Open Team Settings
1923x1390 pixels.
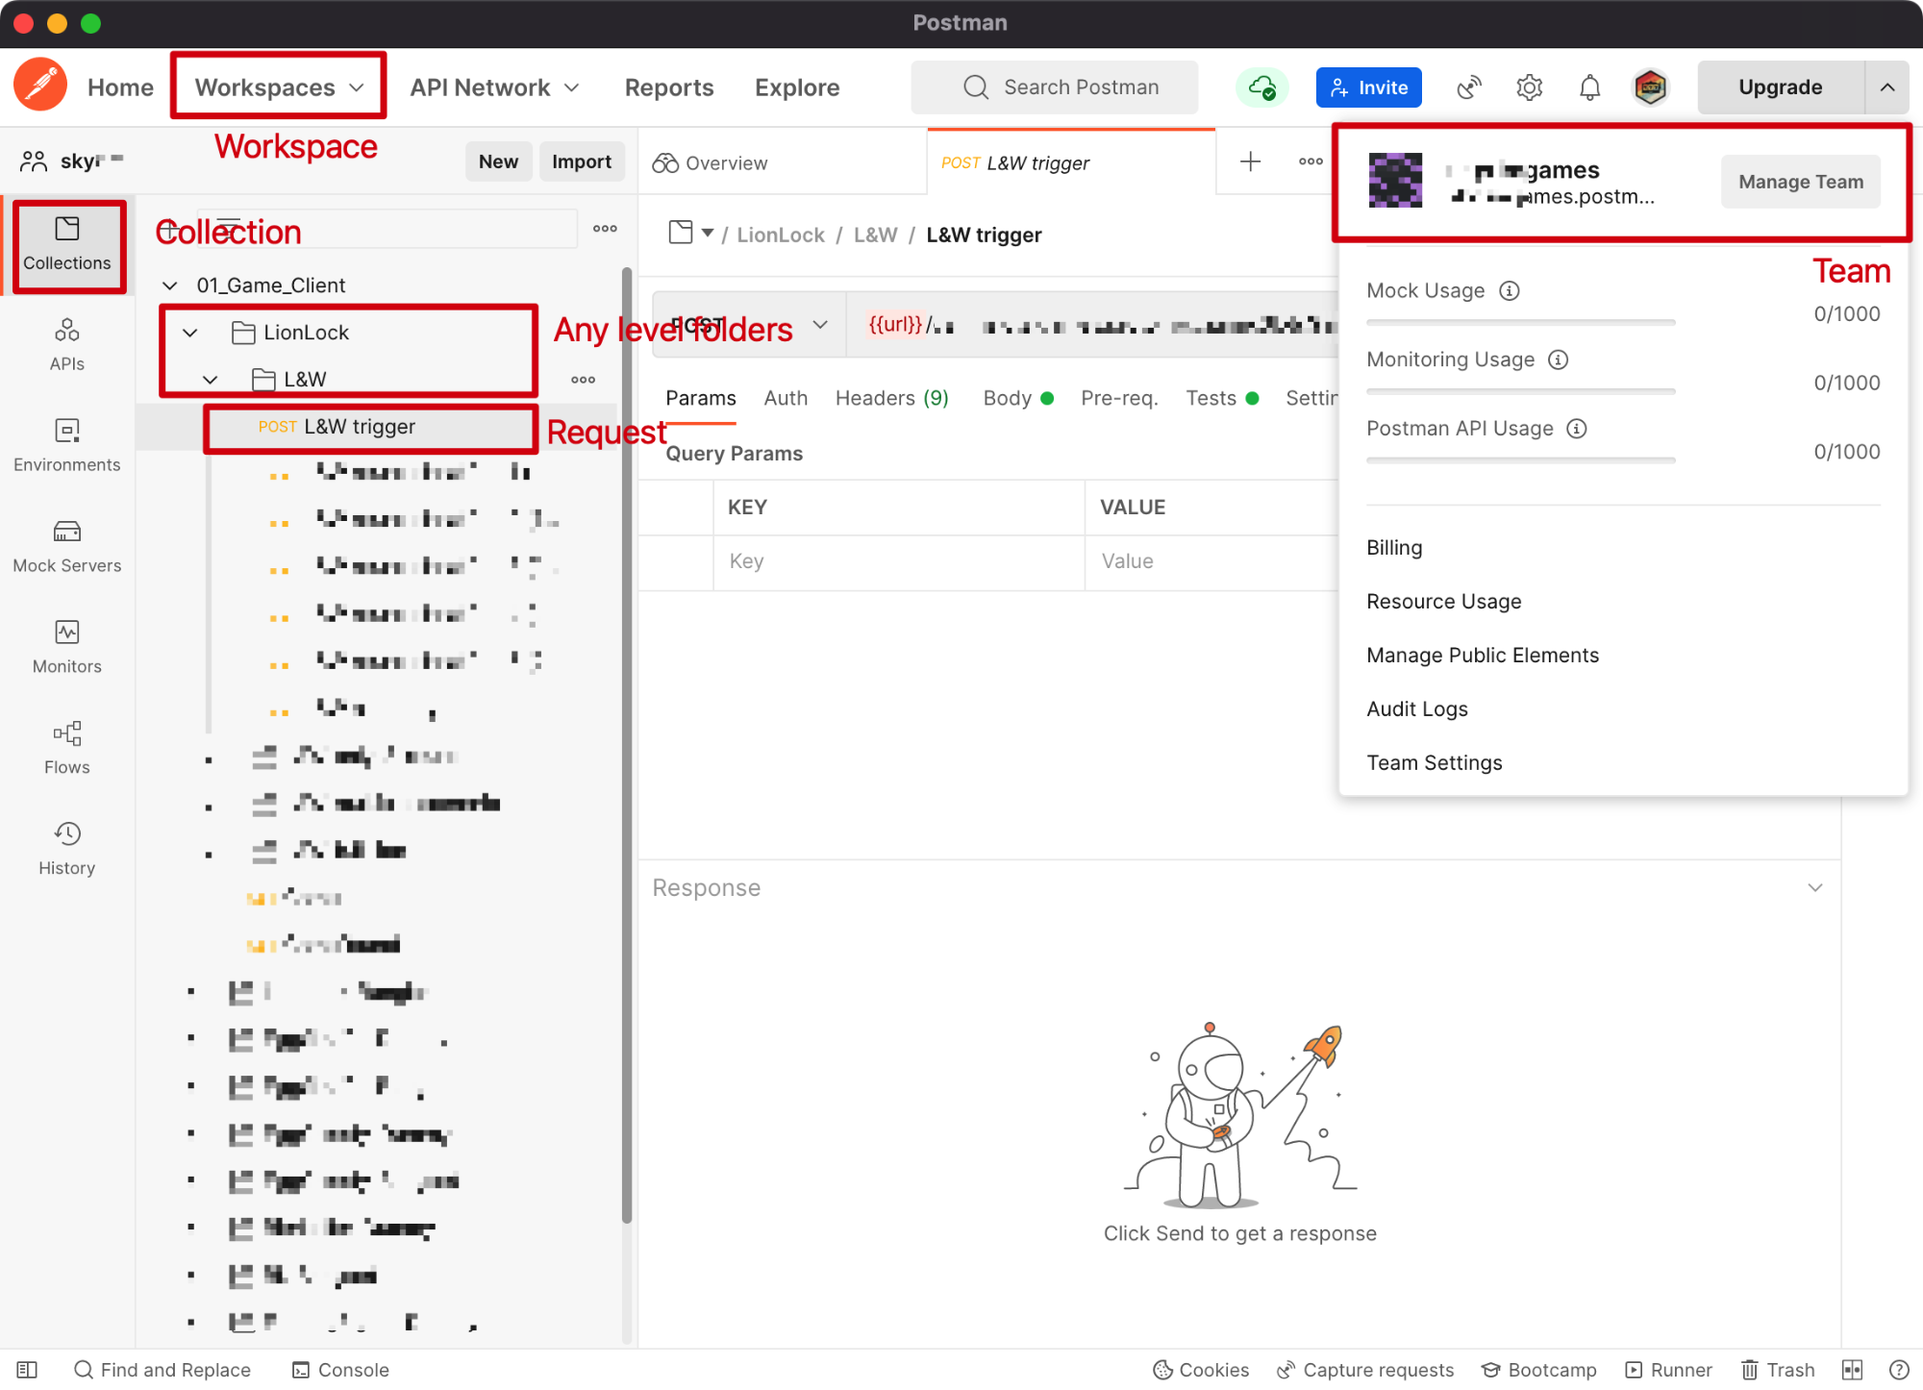1435,763
